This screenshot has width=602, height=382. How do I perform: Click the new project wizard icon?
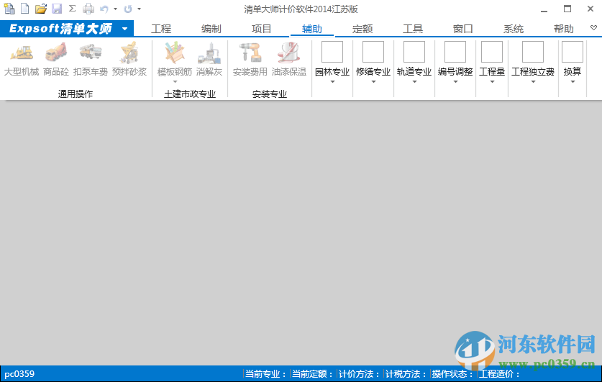[9, 9]
